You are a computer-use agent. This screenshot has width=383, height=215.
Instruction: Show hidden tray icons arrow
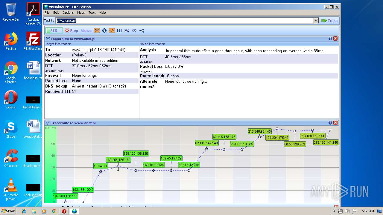click(x=335, y=211)
